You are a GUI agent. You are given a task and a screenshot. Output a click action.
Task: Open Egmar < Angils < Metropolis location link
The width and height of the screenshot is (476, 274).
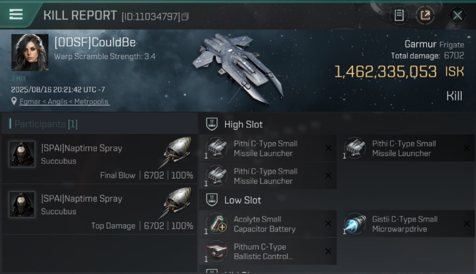[x=64, y=102]
